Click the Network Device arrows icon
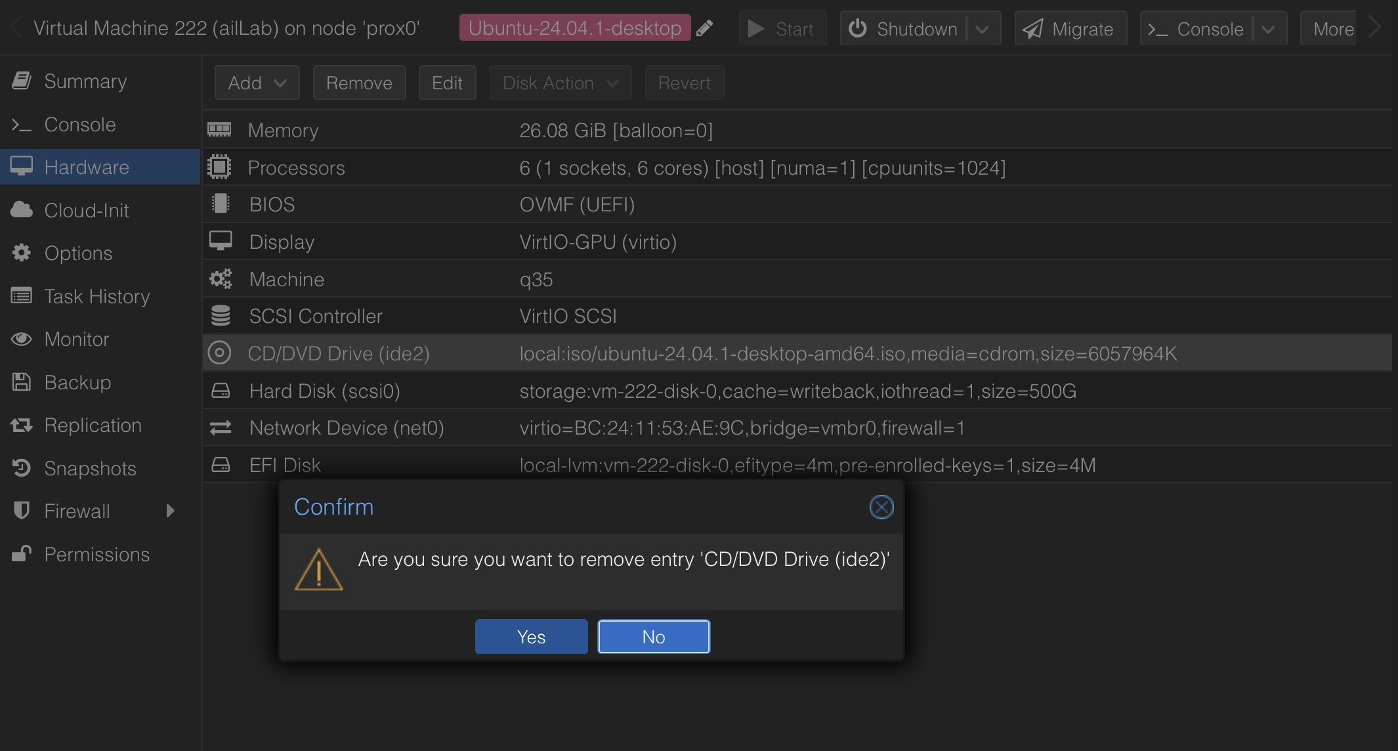 [221, 428]
